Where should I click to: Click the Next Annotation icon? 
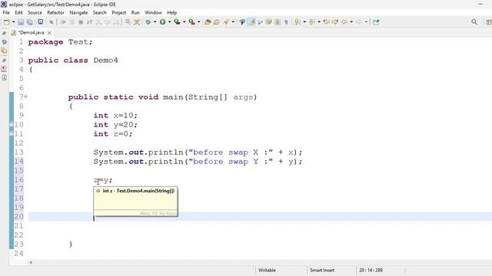coord(298,22)
